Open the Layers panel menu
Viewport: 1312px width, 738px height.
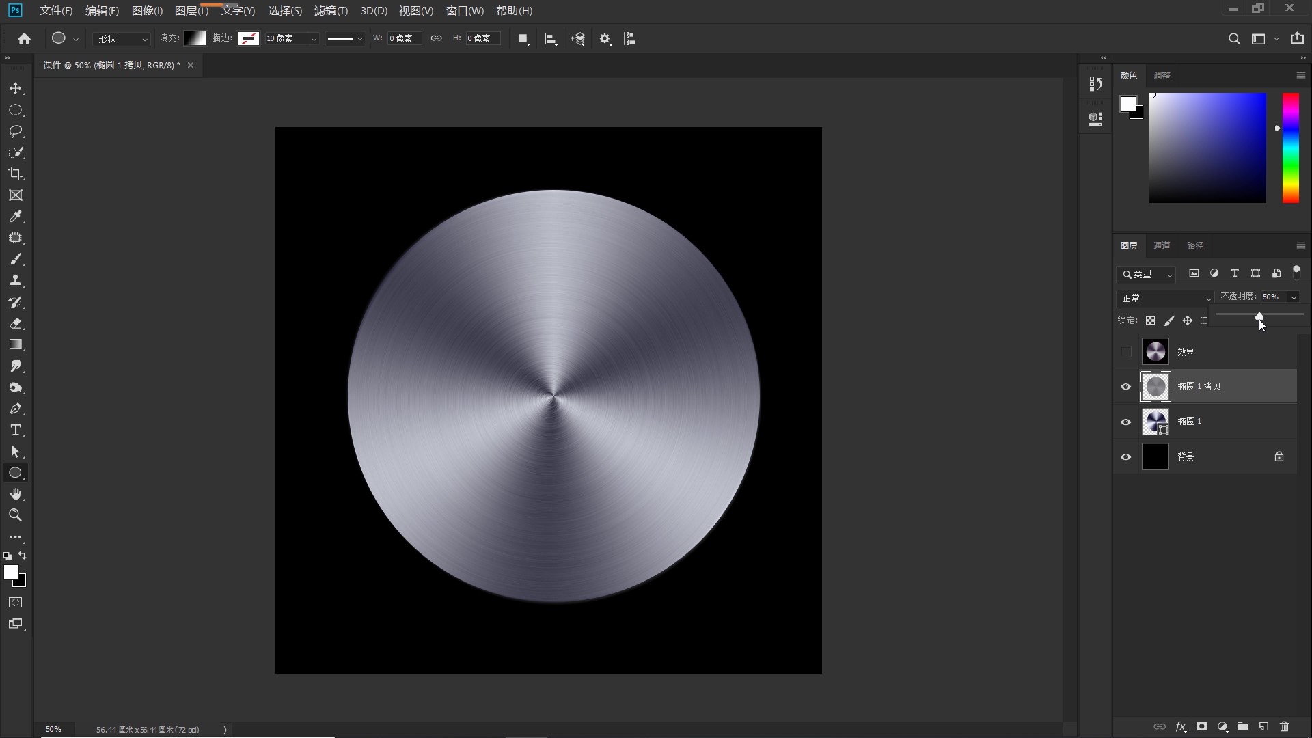click(1300, 245)
